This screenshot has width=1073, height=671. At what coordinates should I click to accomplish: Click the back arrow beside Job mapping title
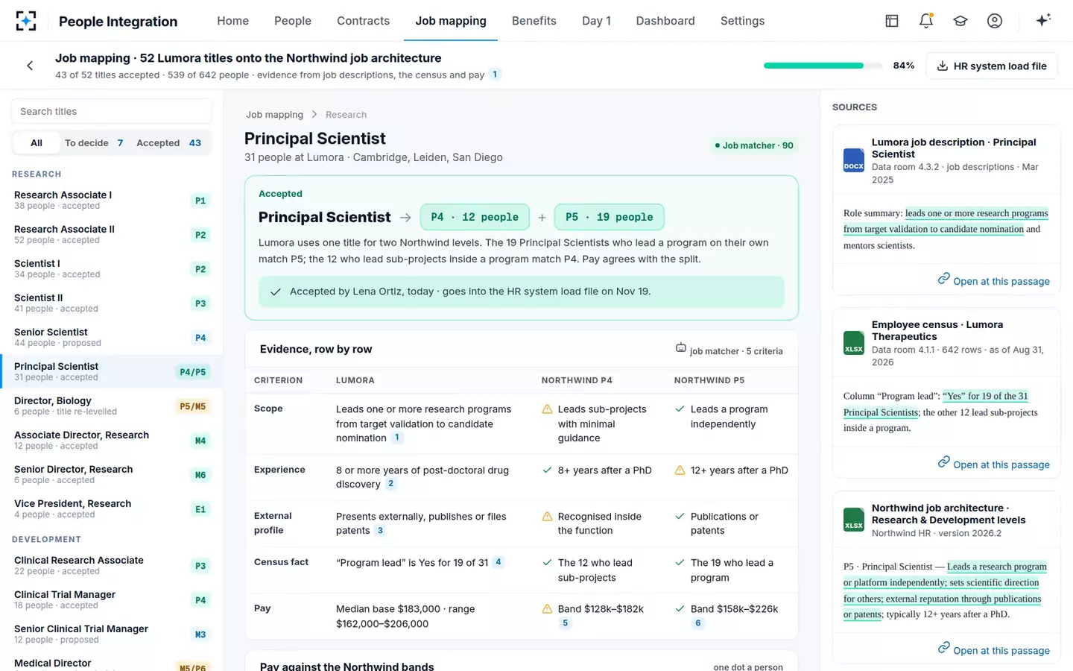point(30,66)
